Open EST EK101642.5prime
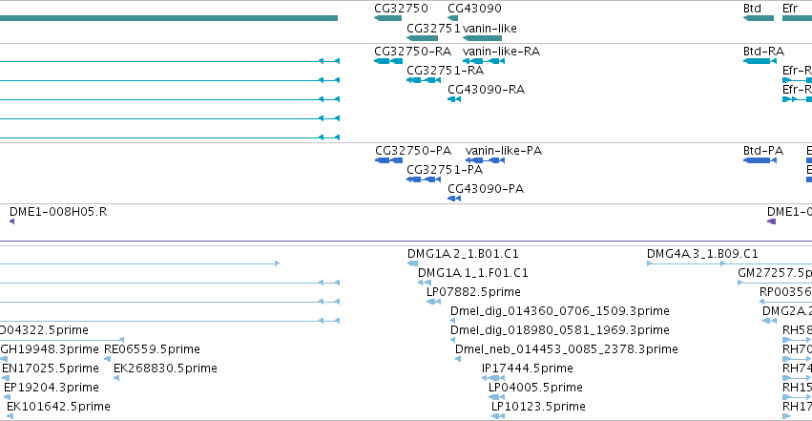The image size is (812, 421). tap(58, 407)
